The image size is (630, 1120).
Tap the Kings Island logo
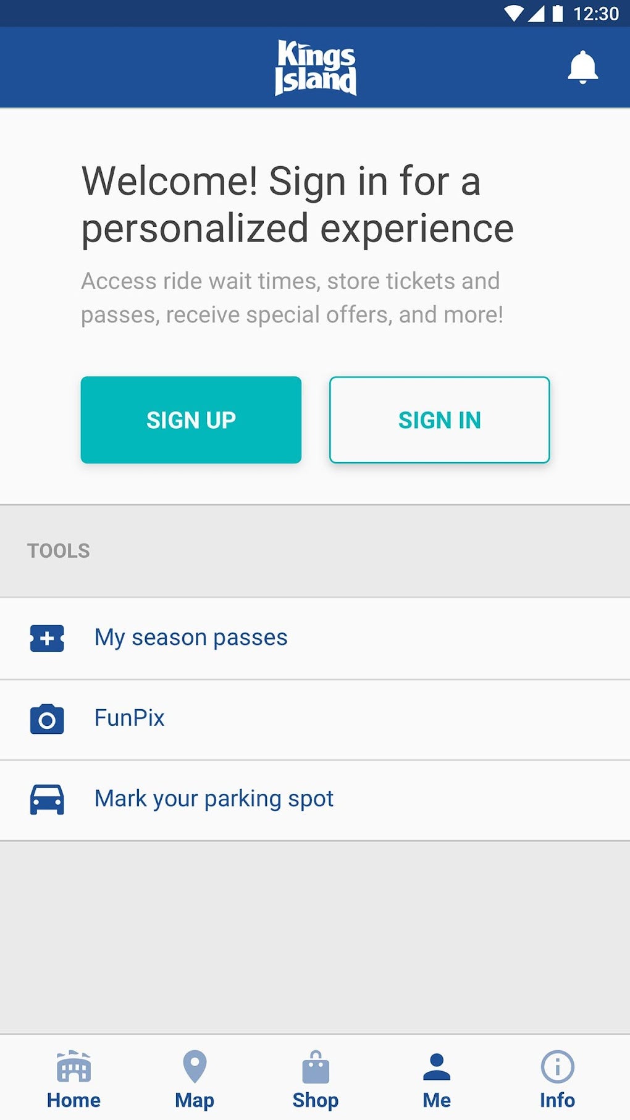[x=316, y=67]
